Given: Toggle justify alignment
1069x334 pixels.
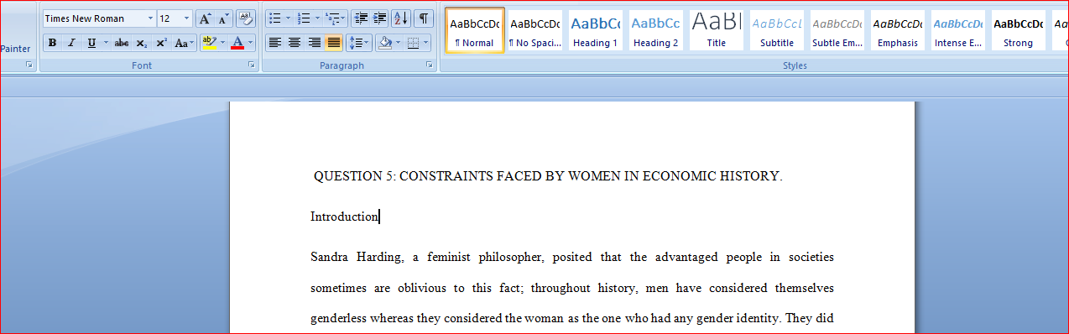Looking at the screenshot, I should click(x=333, y=42).
